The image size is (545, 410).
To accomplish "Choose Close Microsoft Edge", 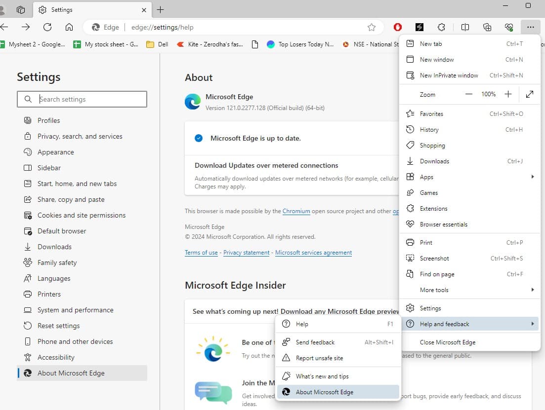I will tap(469, 342).
